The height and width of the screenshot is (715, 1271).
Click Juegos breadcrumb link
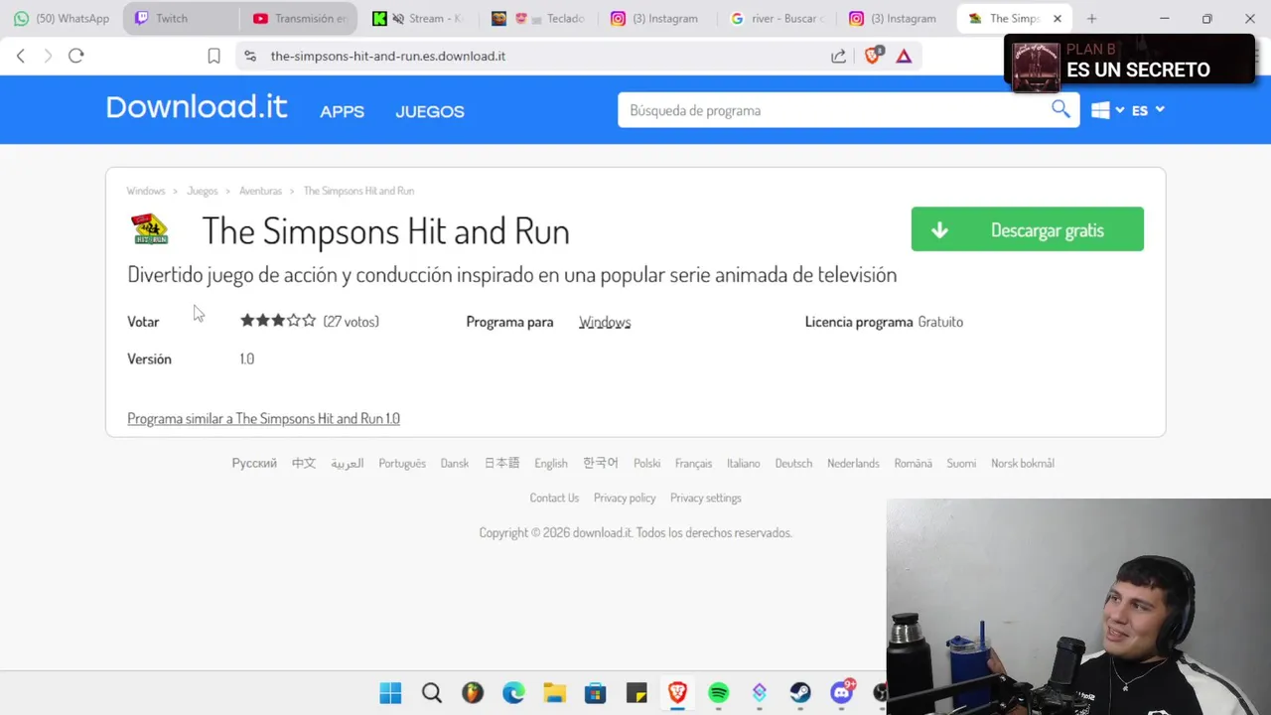pos(203,191)
